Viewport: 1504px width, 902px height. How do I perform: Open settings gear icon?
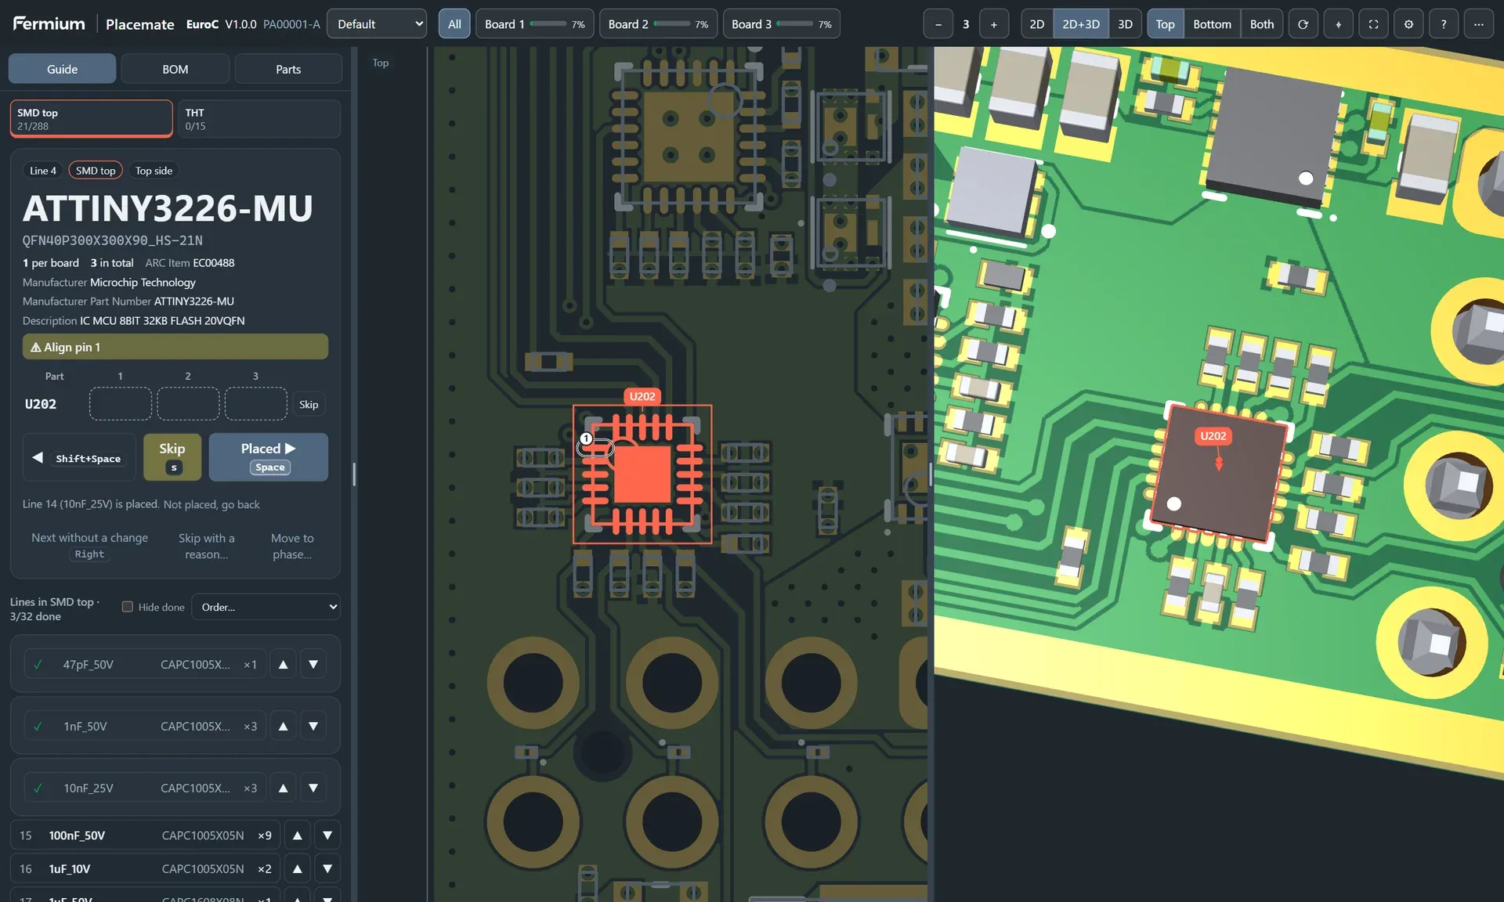(x=1408, y=24)
